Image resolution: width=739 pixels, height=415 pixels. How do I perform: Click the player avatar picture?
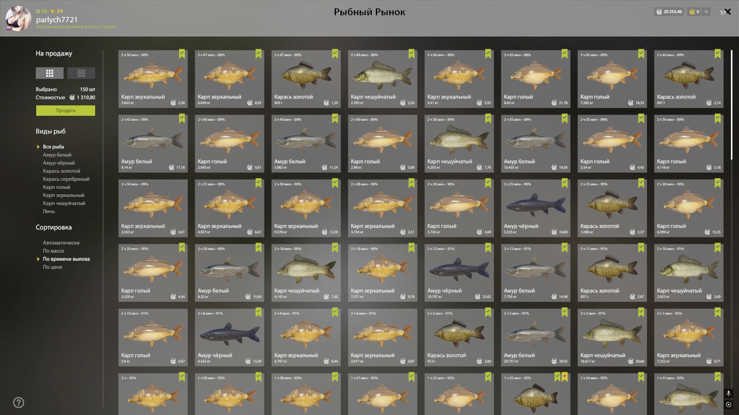(x=18, y=18)
